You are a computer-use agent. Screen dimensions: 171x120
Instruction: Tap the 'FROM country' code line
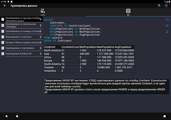(53, 38)
